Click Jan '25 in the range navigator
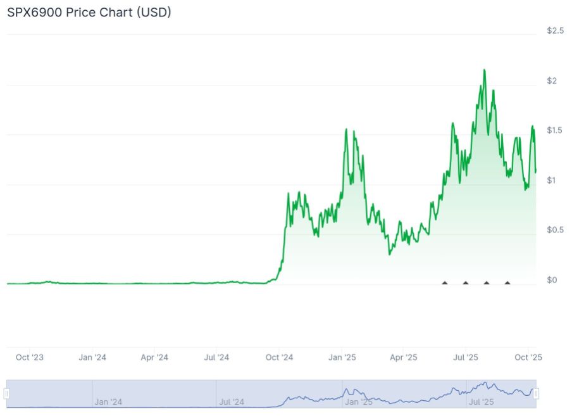This screenshot has height=418, width=572. coord(358,402)
